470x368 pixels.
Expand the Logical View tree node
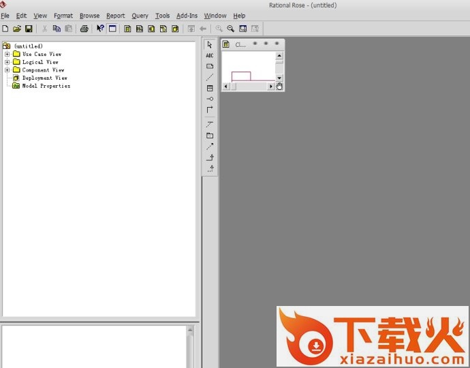(x=7, y=62)
